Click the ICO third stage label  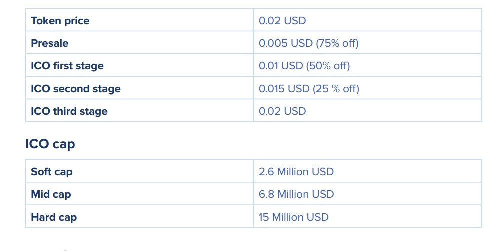coord(69,111)
